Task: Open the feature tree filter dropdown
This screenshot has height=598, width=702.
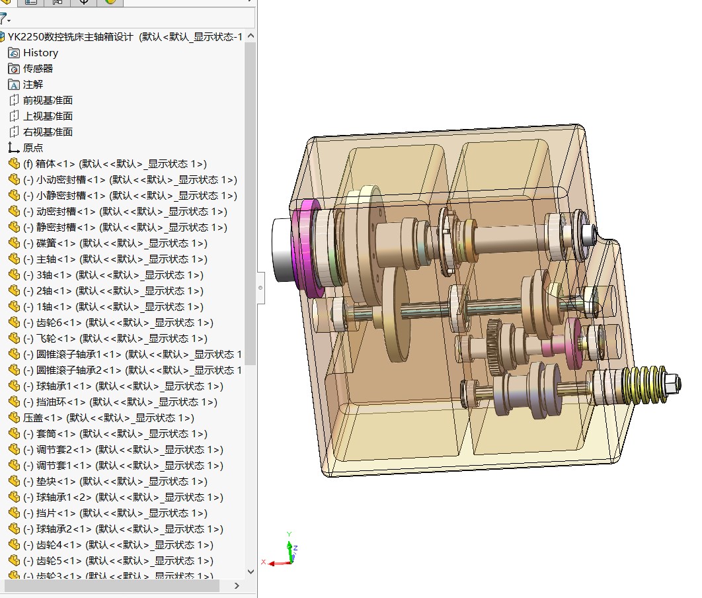Action: tap(5, 19)
